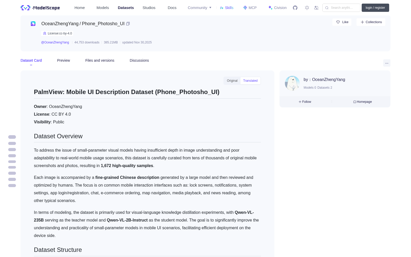
Task: Click the '385.21MB' size text
Action: point(111,42)
